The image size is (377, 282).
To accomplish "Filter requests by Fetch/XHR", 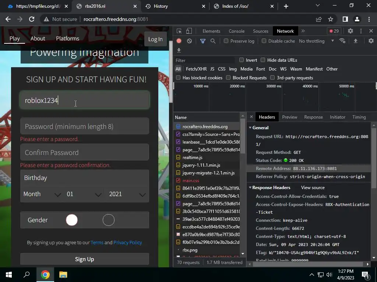I will click(x=196, y=69).
